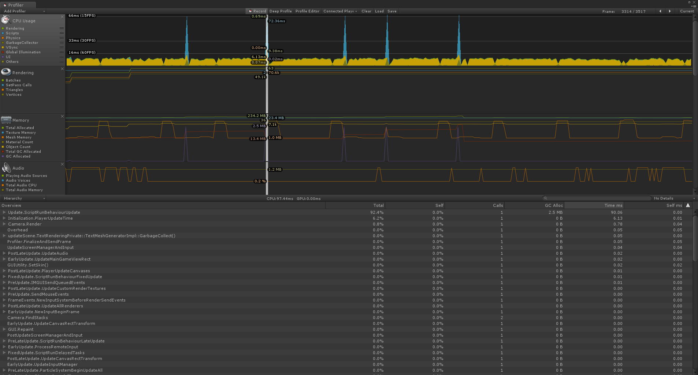Click the Clear button in toolbar
The image size is (698, 375).
tap(366, 11)
